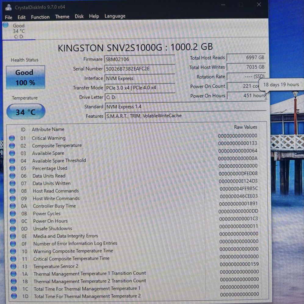Screen dimensions: 304x304
Task: Click status icon for Thermal Management Temperature 1 Transition Count
Action: pyautogui.click(x=14, y=274)
